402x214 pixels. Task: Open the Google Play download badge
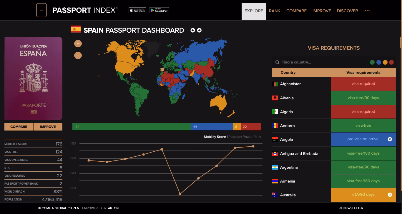tap(159, 10)
